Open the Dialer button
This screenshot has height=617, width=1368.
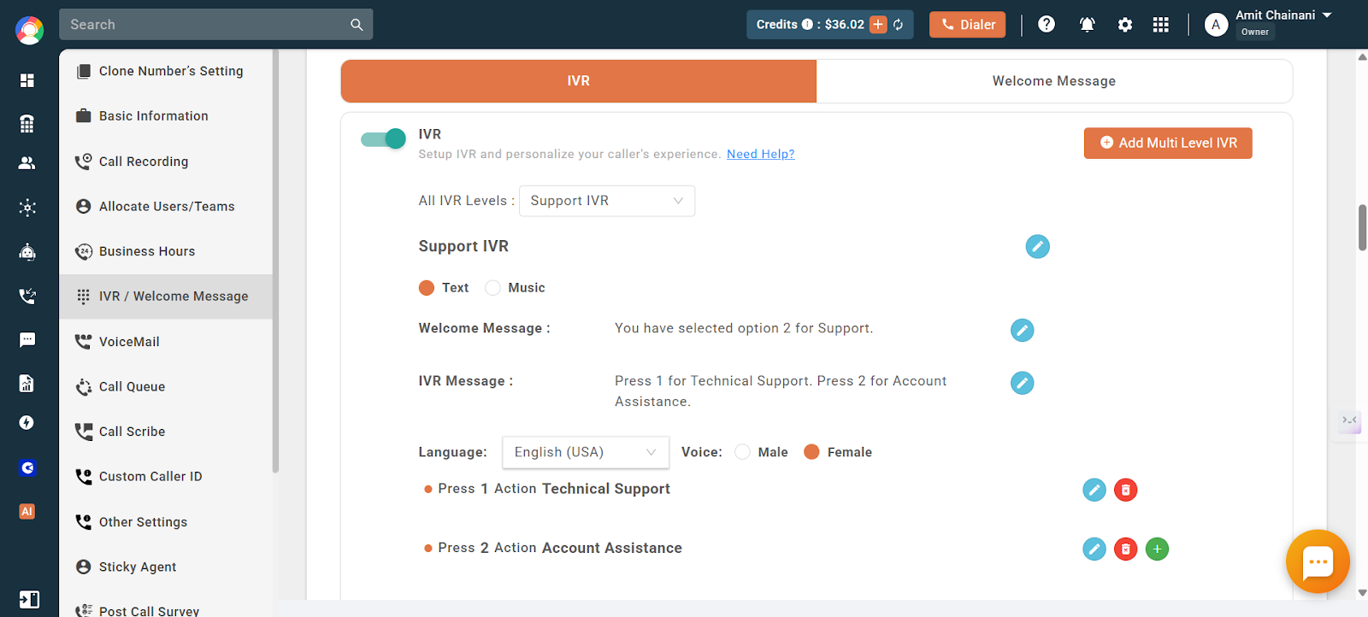click(x=968, y=25)
